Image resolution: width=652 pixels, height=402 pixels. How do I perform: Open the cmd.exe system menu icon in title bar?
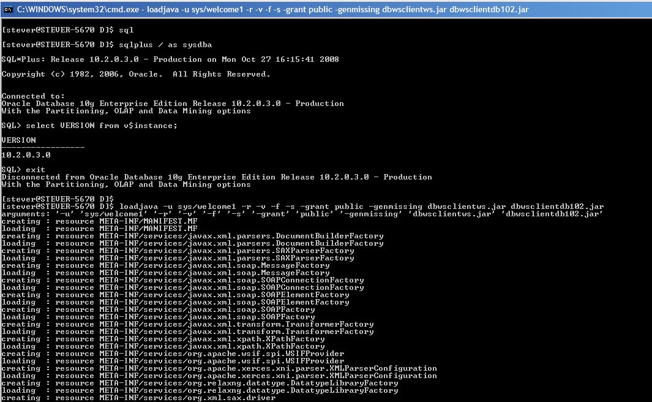(x=8, y=9)
